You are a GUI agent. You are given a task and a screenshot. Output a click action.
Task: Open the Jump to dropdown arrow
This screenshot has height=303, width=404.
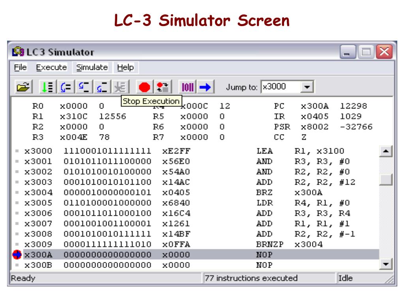[x=307, y=87]
